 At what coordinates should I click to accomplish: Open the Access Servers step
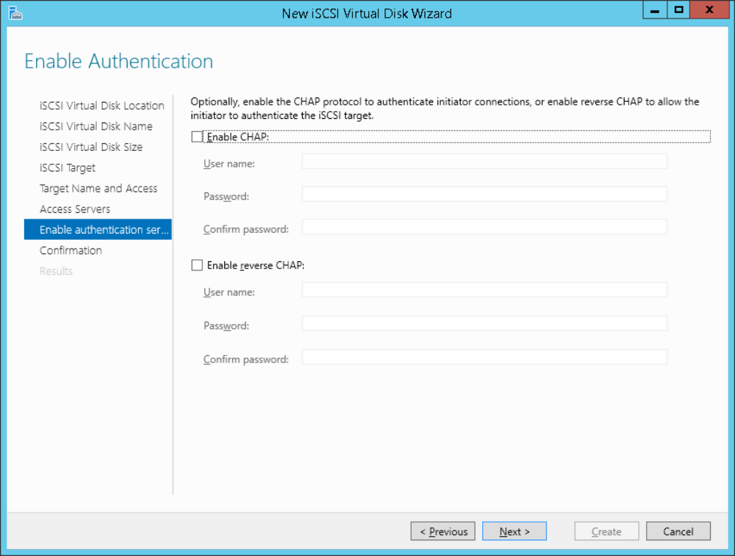tap(75, 209)
